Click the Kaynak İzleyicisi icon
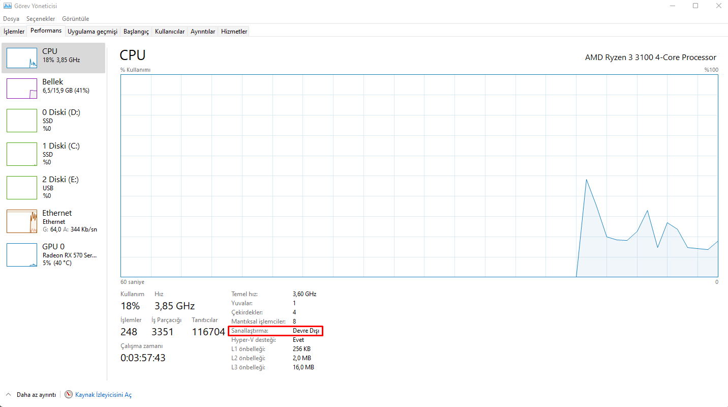The height and width of the screenshot is (407, 728). 69,394
